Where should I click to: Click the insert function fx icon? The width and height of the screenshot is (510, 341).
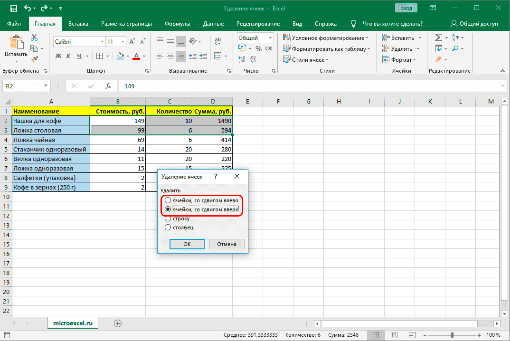[x=108, y=86]
